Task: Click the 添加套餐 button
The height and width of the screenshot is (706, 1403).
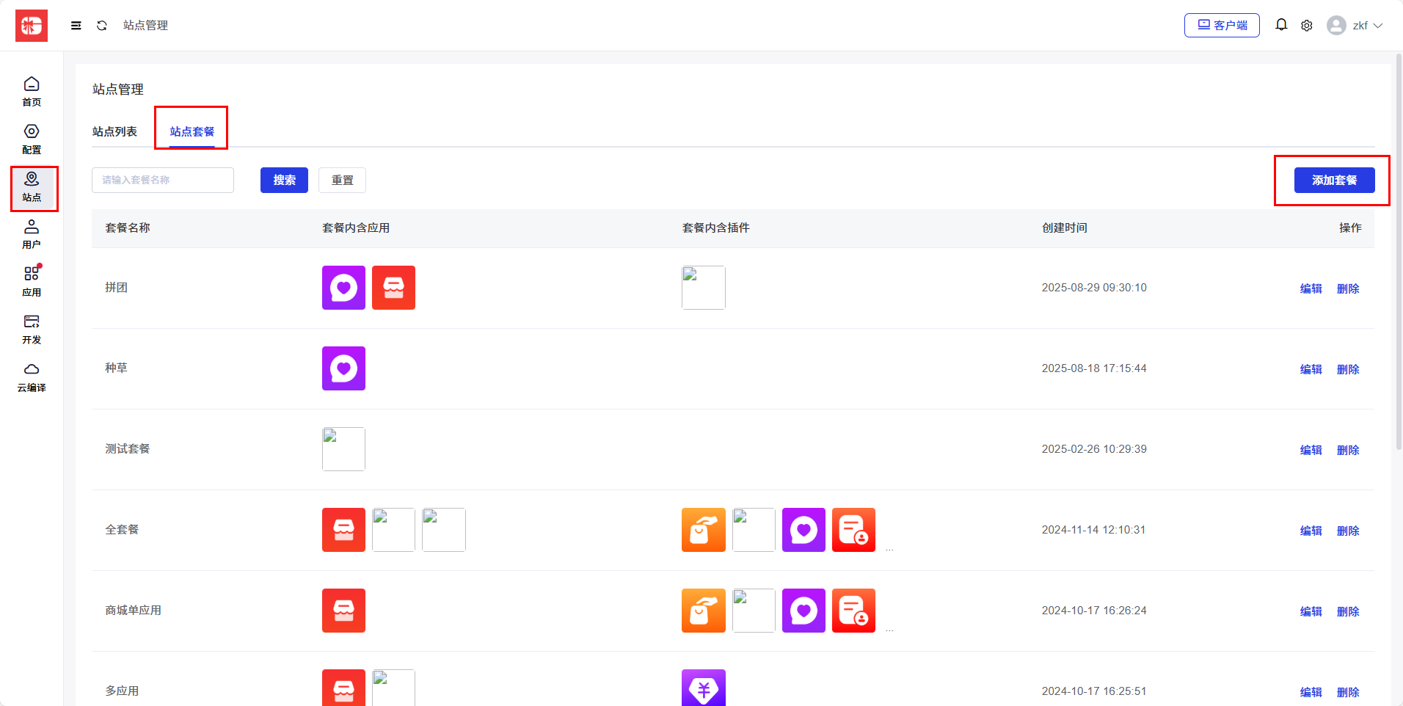Action: [1334, 181]
